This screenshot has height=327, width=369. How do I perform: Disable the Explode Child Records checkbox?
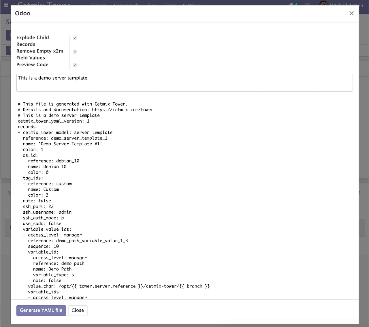pyautogui.click(x=75, y=38)
